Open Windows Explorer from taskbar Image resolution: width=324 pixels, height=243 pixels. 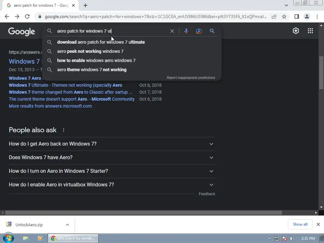25,238
